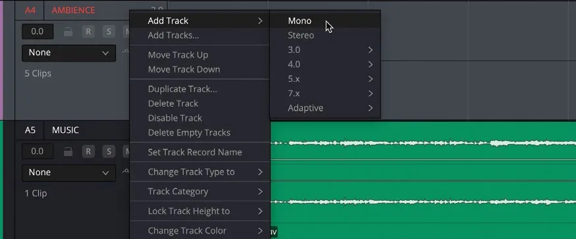Image resolution: width=576 pixels, height=239 pixels.
Task: Click the A5 track number label
Action: tap(30, 130)
